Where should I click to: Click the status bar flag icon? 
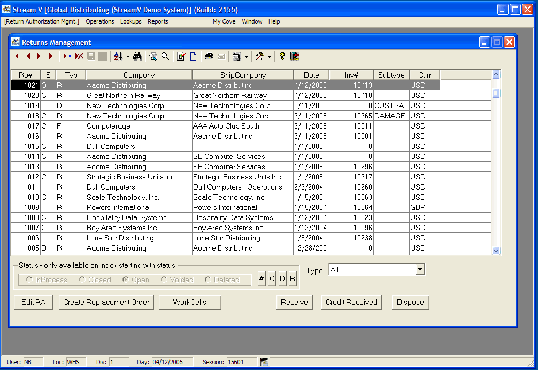click(264, 362)
